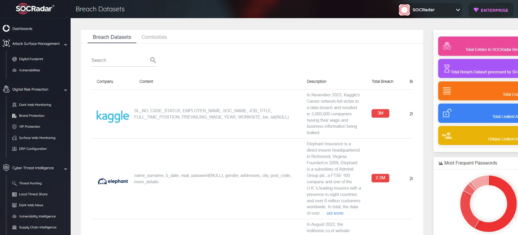The image size is (518, 235).
Task: Open Local Threat Share menu item
Action: (x=33, y=194)
